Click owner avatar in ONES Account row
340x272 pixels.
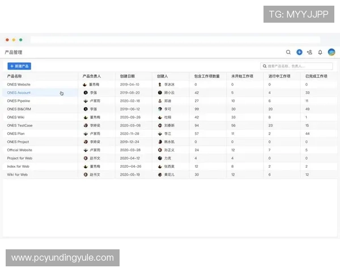pos(86,92)
